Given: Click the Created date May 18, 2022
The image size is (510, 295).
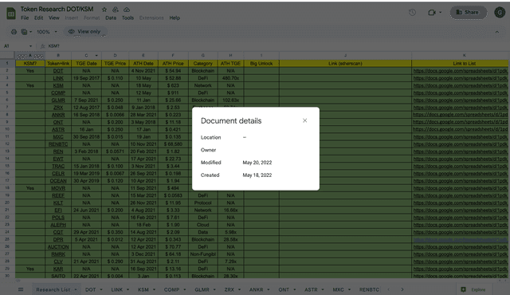Looking at the screenshot, I should pyautogui.click(x=257, y=175).
